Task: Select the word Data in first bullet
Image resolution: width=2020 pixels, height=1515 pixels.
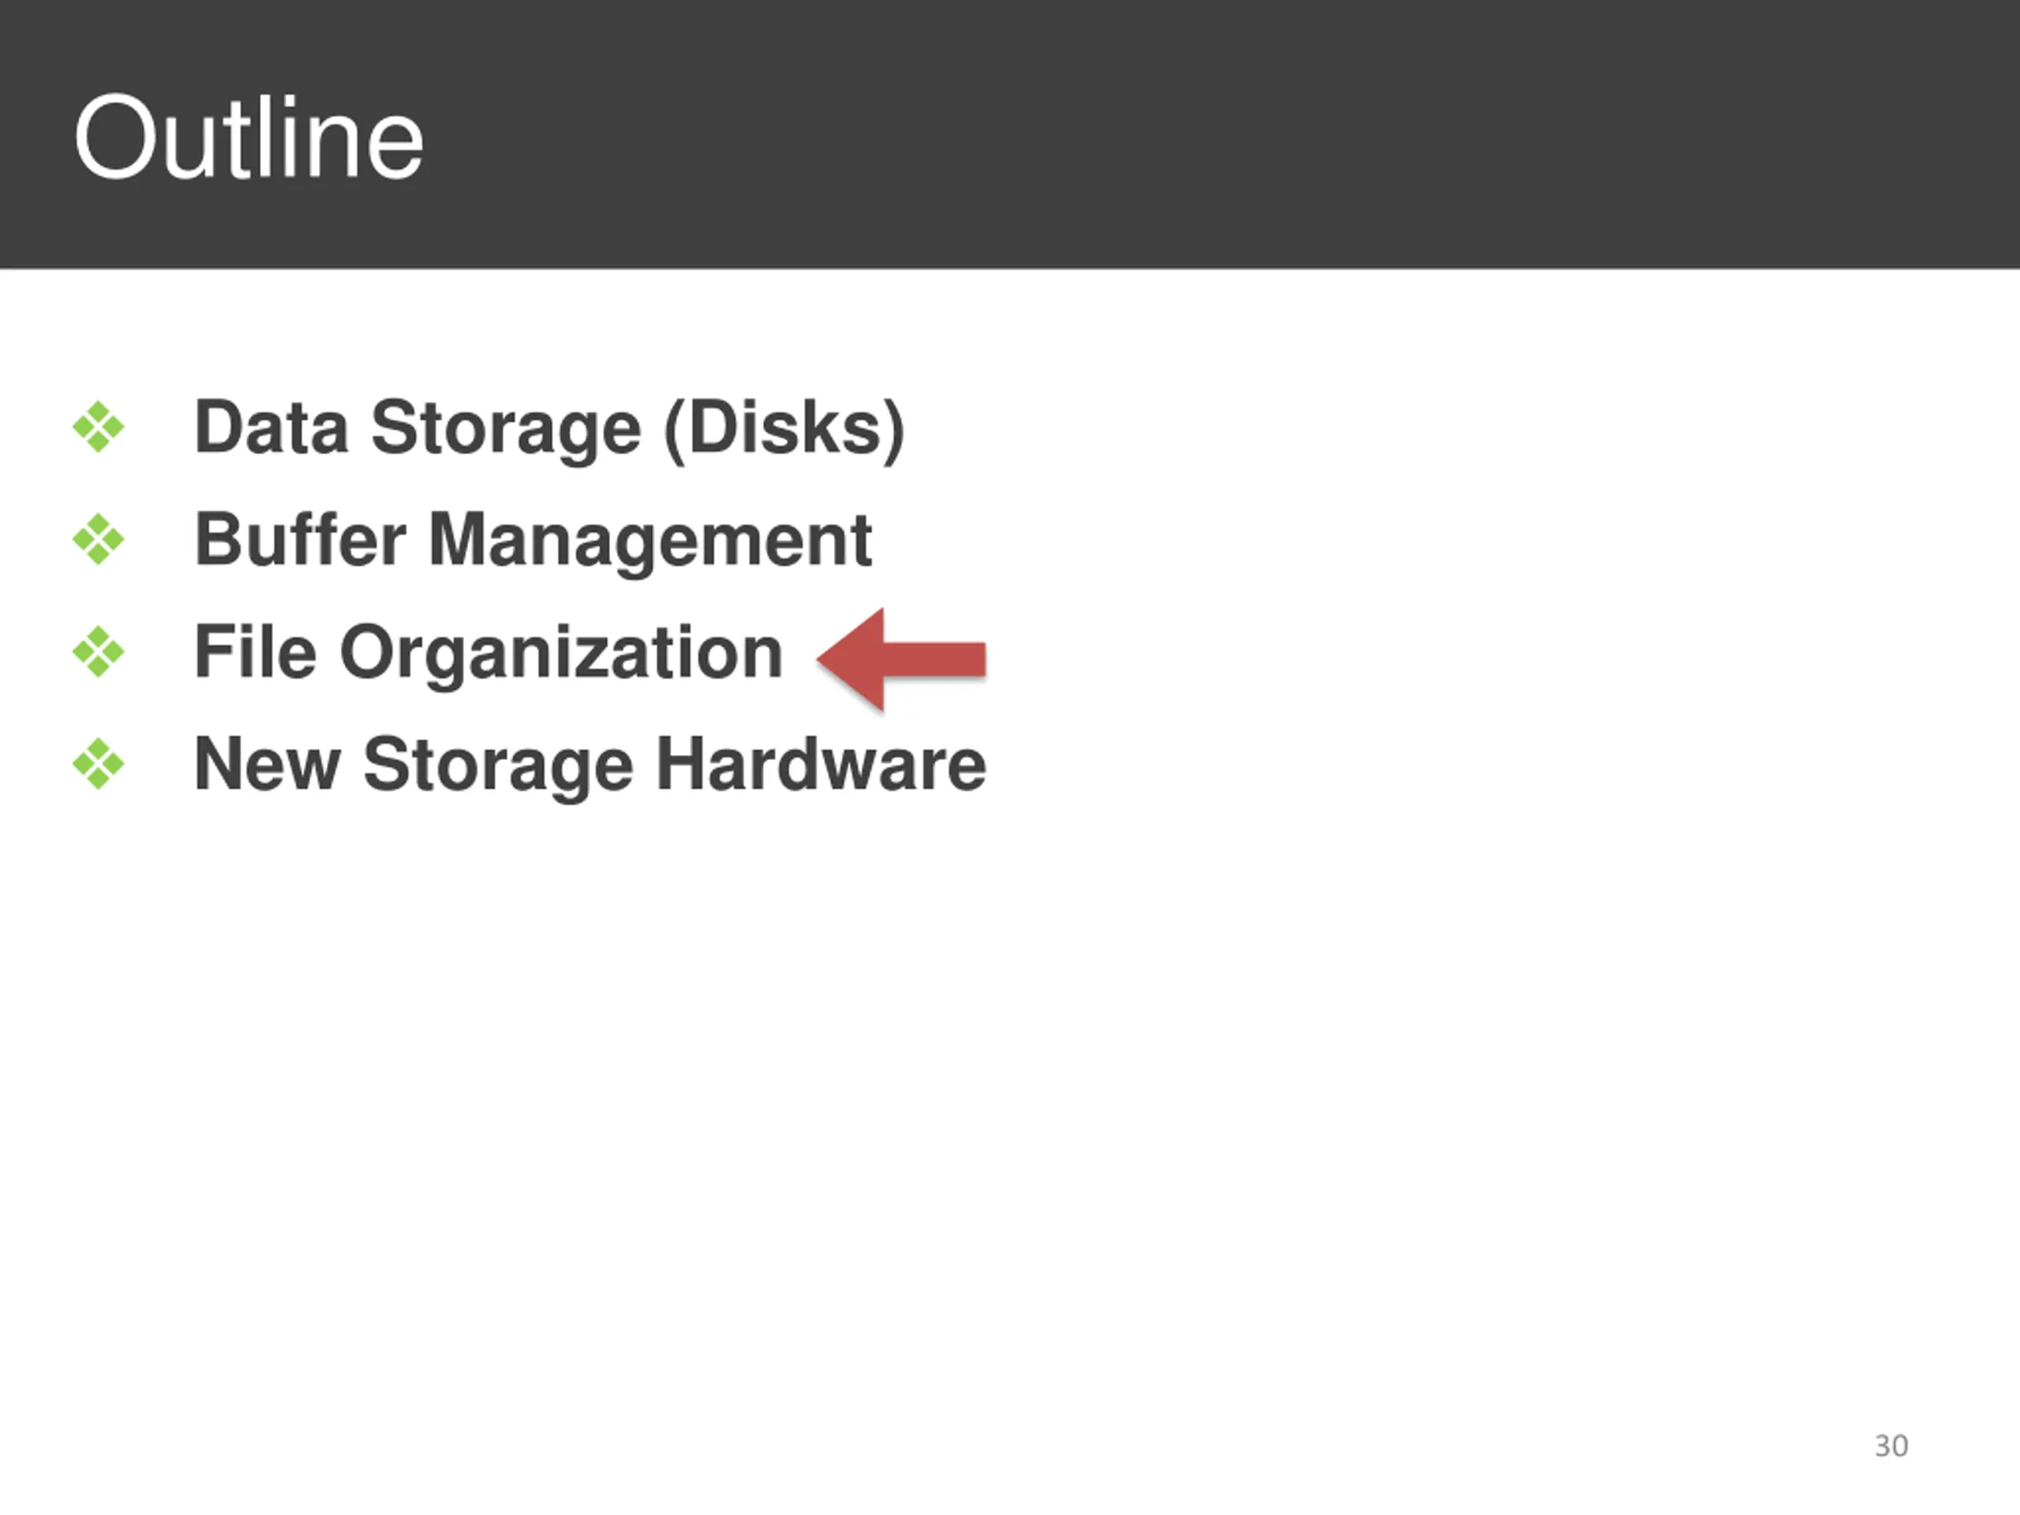Action: (271, 426)
